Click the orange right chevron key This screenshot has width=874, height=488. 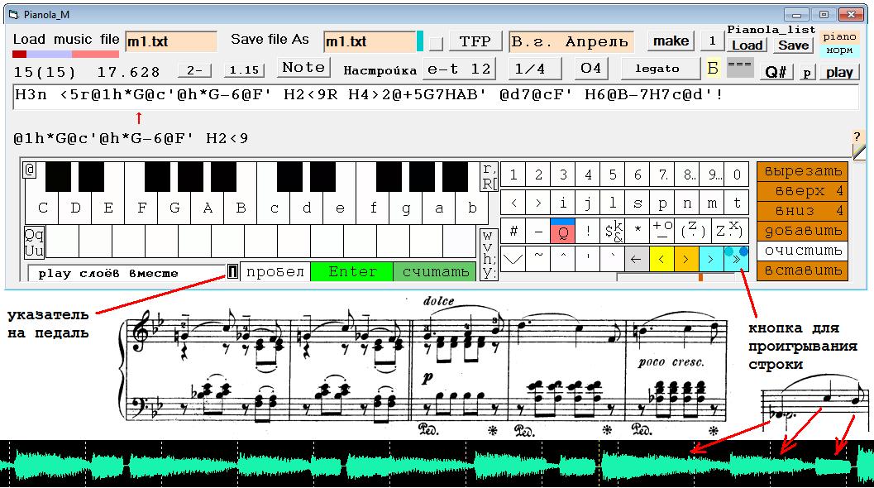[686, 260]
